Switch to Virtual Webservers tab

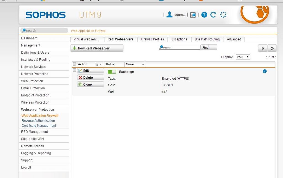click(87, 39)
